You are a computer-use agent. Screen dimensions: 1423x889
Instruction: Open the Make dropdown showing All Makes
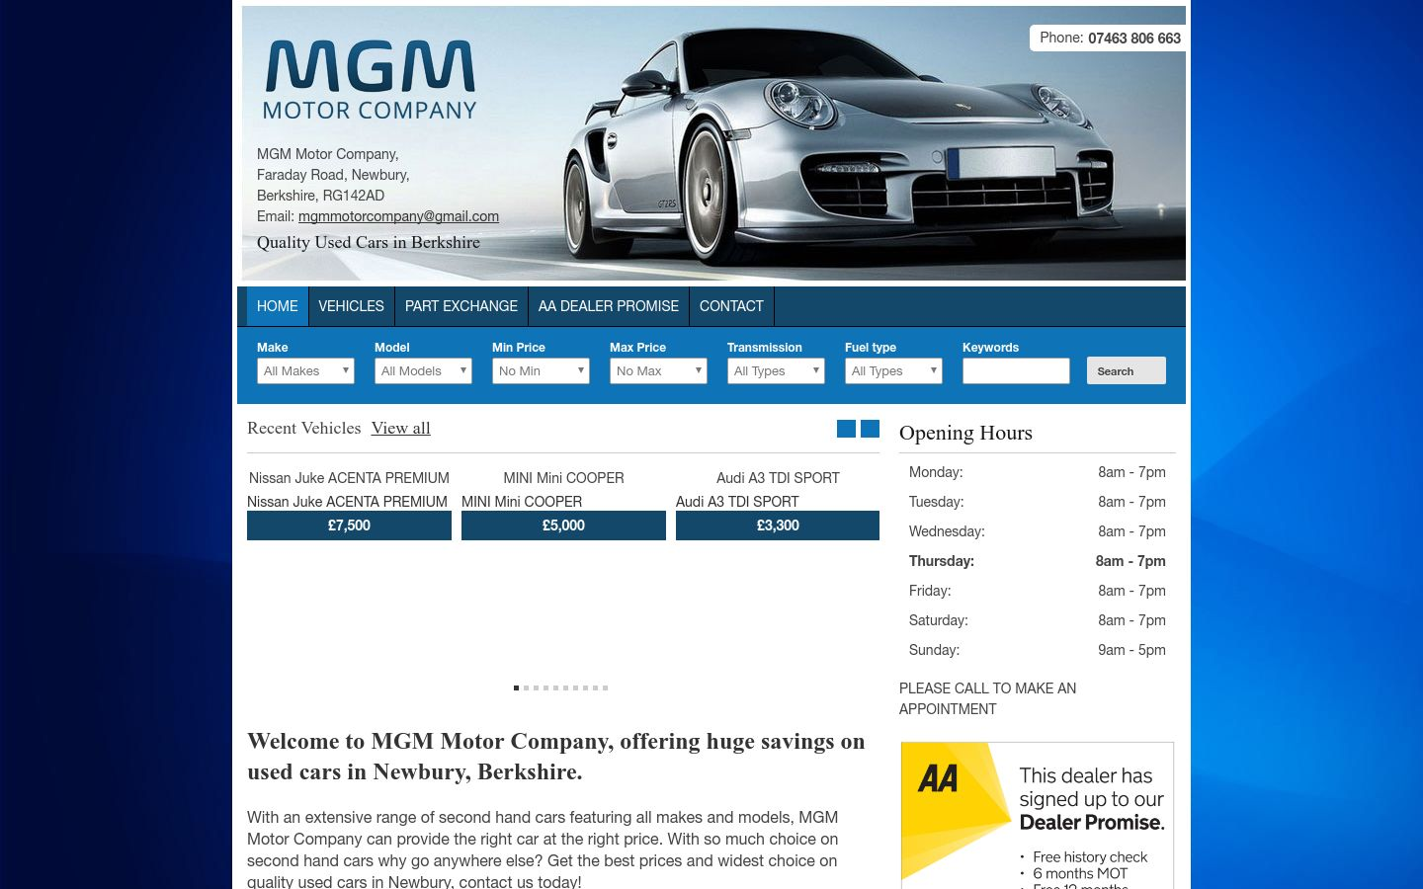(305, 370)
